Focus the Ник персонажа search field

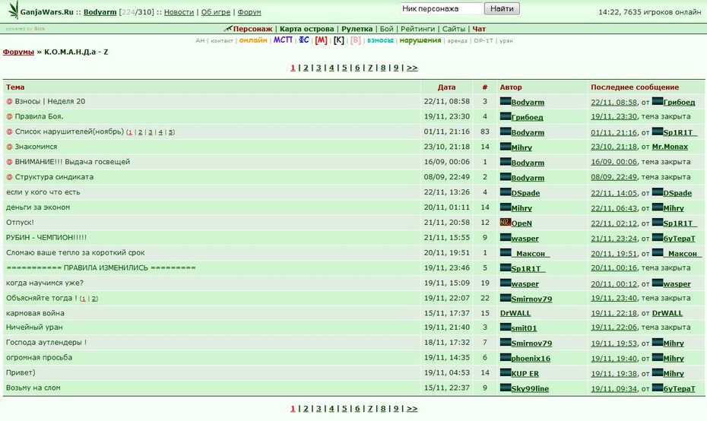coord(442,8)
